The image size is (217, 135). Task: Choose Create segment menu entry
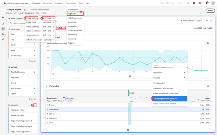(32, 18)
